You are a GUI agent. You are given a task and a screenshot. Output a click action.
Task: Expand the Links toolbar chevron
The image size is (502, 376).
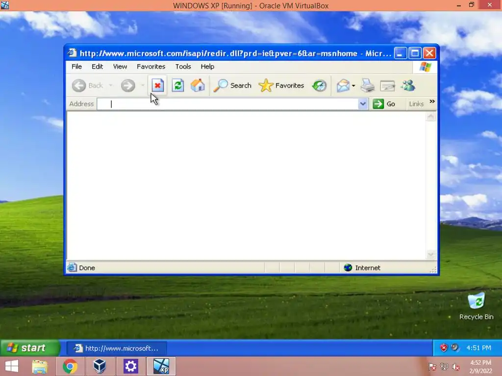coord(432,101)
